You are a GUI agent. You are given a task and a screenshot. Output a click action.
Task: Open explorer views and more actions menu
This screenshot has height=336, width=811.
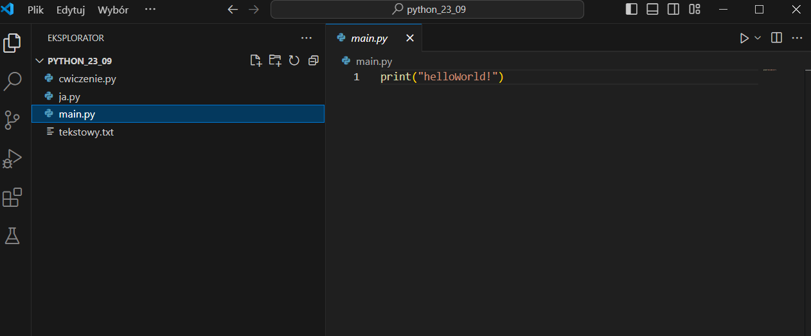[x=306, y=38]
